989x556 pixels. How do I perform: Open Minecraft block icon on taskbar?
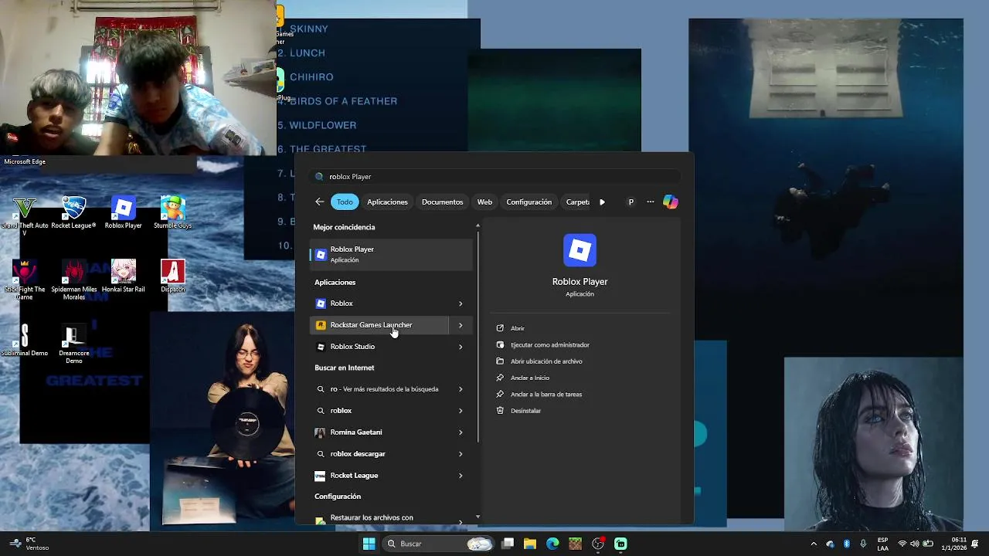tap(575, 544)
